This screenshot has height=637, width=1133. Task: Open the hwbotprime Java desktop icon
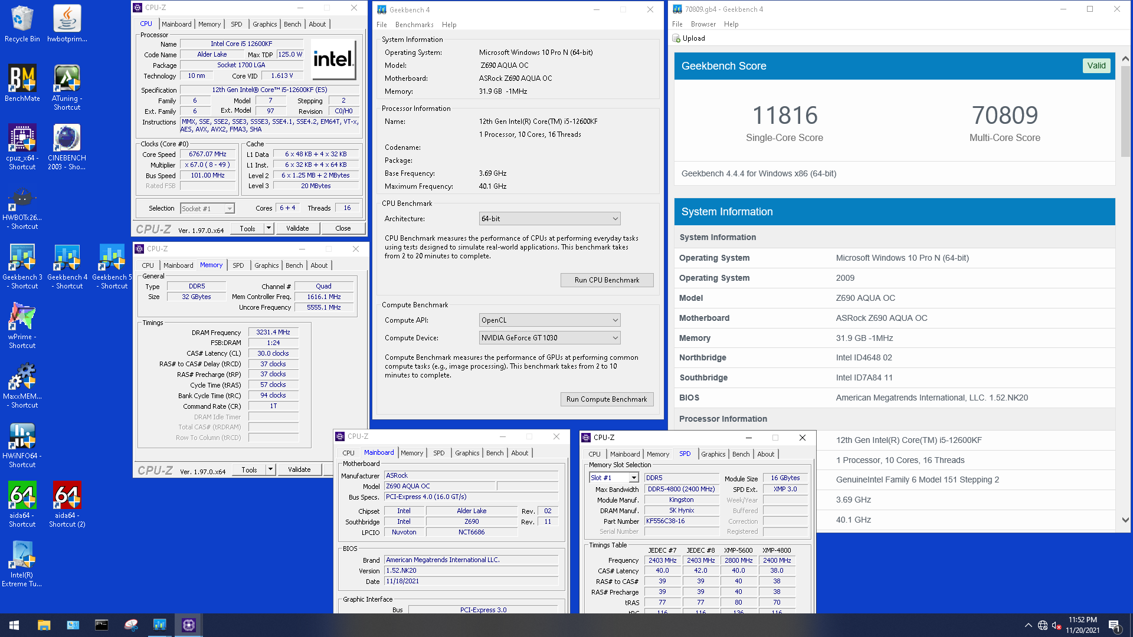click(x=67, y=24)
